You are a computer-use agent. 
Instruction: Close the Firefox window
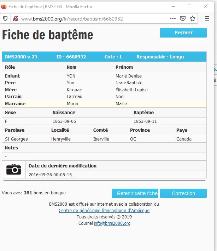tap(206, 7)
